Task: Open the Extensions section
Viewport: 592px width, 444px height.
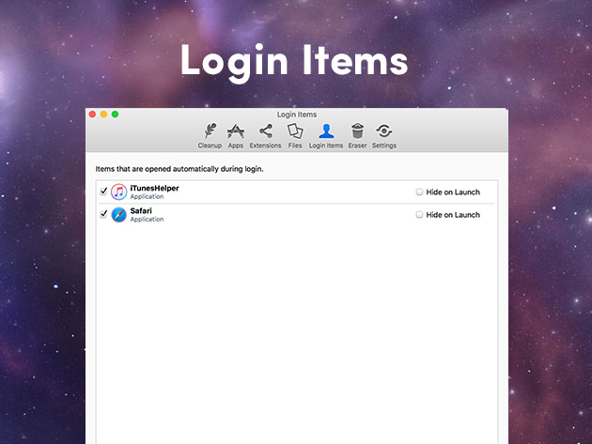Action: coord(265,136)
